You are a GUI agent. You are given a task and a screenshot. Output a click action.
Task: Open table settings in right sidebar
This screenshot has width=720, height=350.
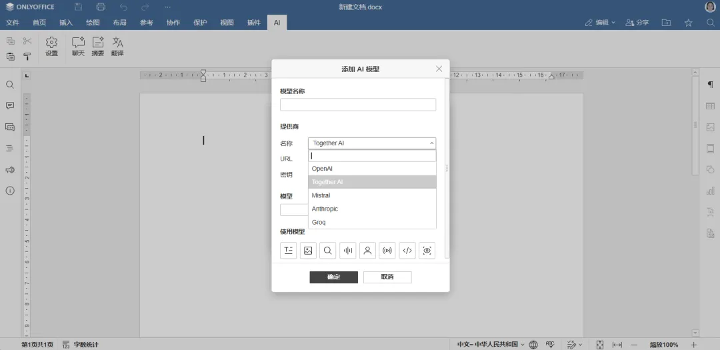[x=711, y=106]
